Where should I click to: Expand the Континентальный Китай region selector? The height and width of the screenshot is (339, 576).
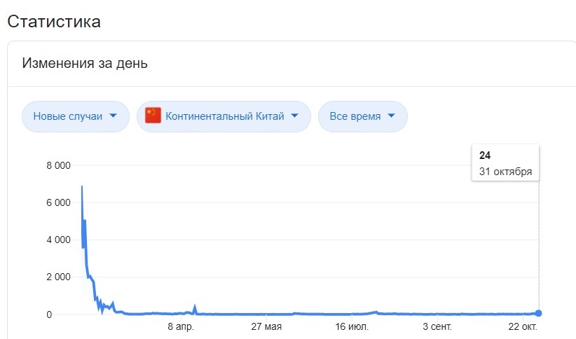[x=224, y=116]
